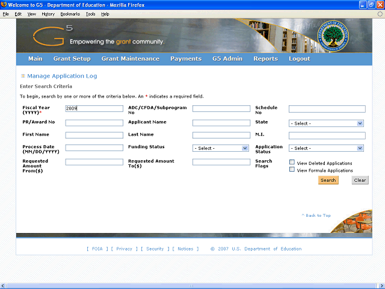This screenshot has height=289, width=385.
Task: Click the Firefox icon in the title bar
Action: tap(4, 4)
